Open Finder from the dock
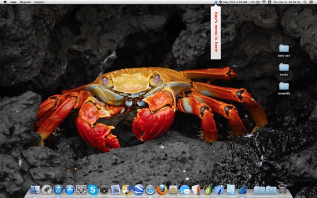The height and width of the screenshot is (198, 317). (x=35, y=190)
